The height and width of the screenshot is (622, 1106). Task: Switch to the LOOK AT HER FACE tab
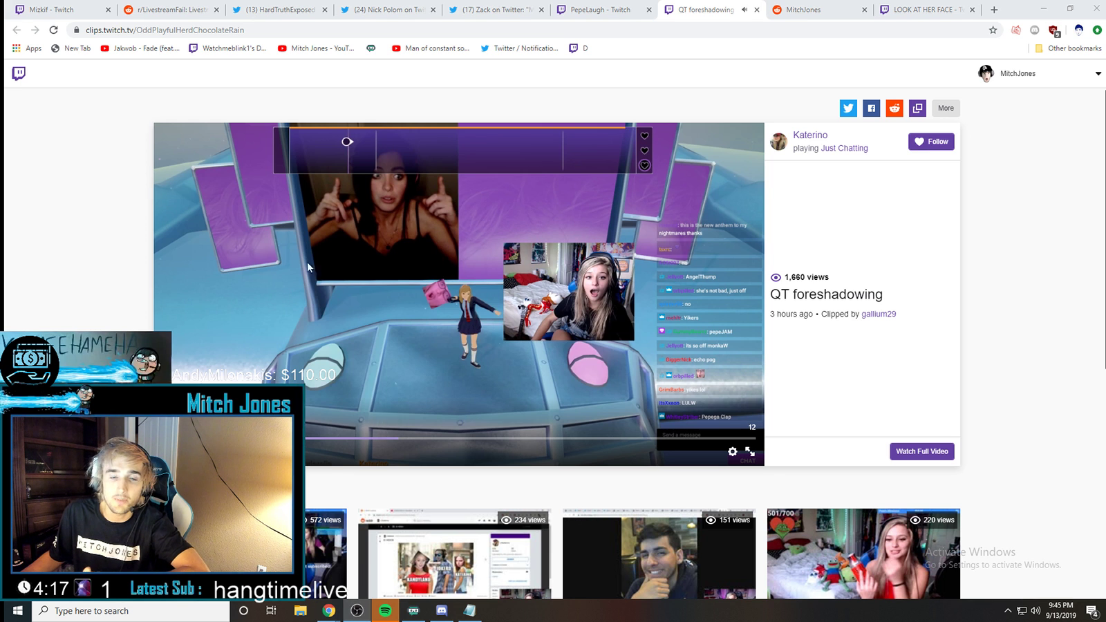928,10
